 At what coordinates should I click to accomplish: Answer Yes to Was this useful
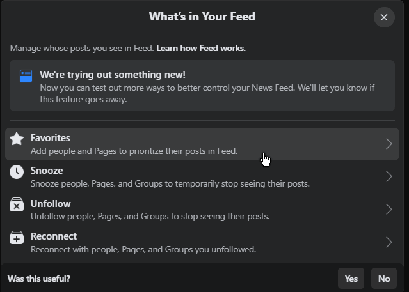(x=351, y=279)
